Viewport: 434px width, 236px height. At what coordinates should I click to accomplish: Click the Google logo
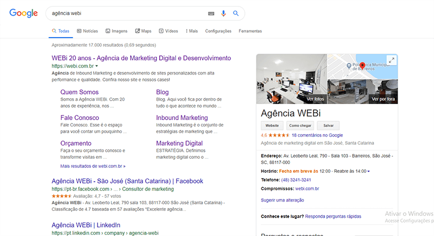24,13
